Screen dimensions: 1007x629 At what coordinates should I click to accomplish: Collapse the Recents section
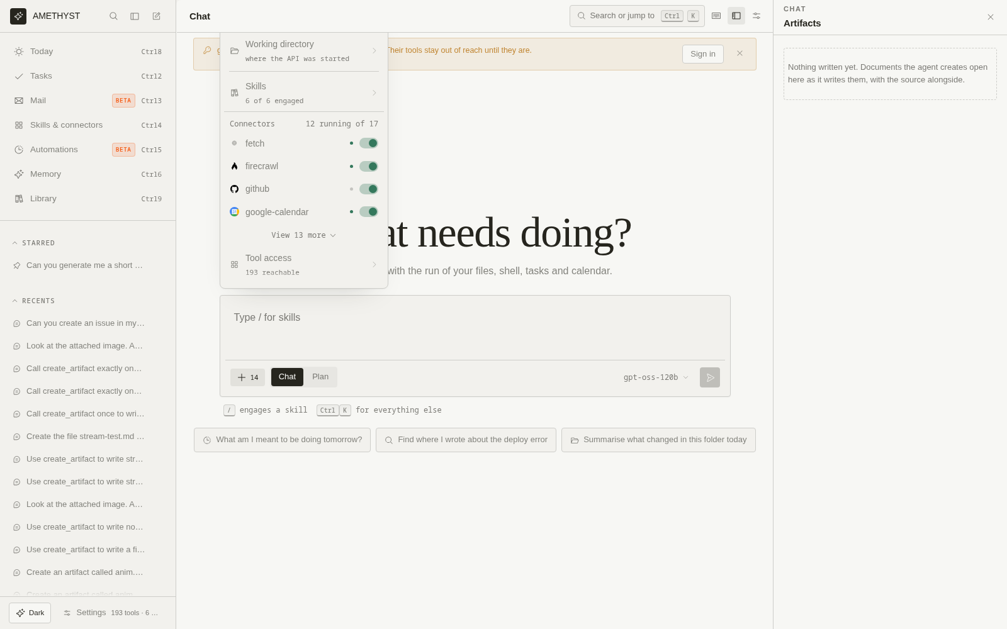tap(34, 301)
